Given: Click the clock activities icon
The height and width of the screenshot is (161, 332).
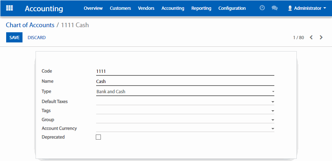Looking at the screenshot, I should coord(262,8).
